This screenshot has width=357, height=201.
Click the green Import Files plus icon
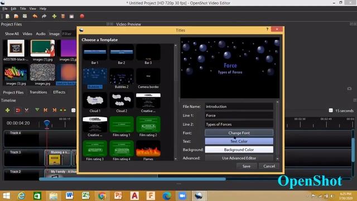(54, 16)
